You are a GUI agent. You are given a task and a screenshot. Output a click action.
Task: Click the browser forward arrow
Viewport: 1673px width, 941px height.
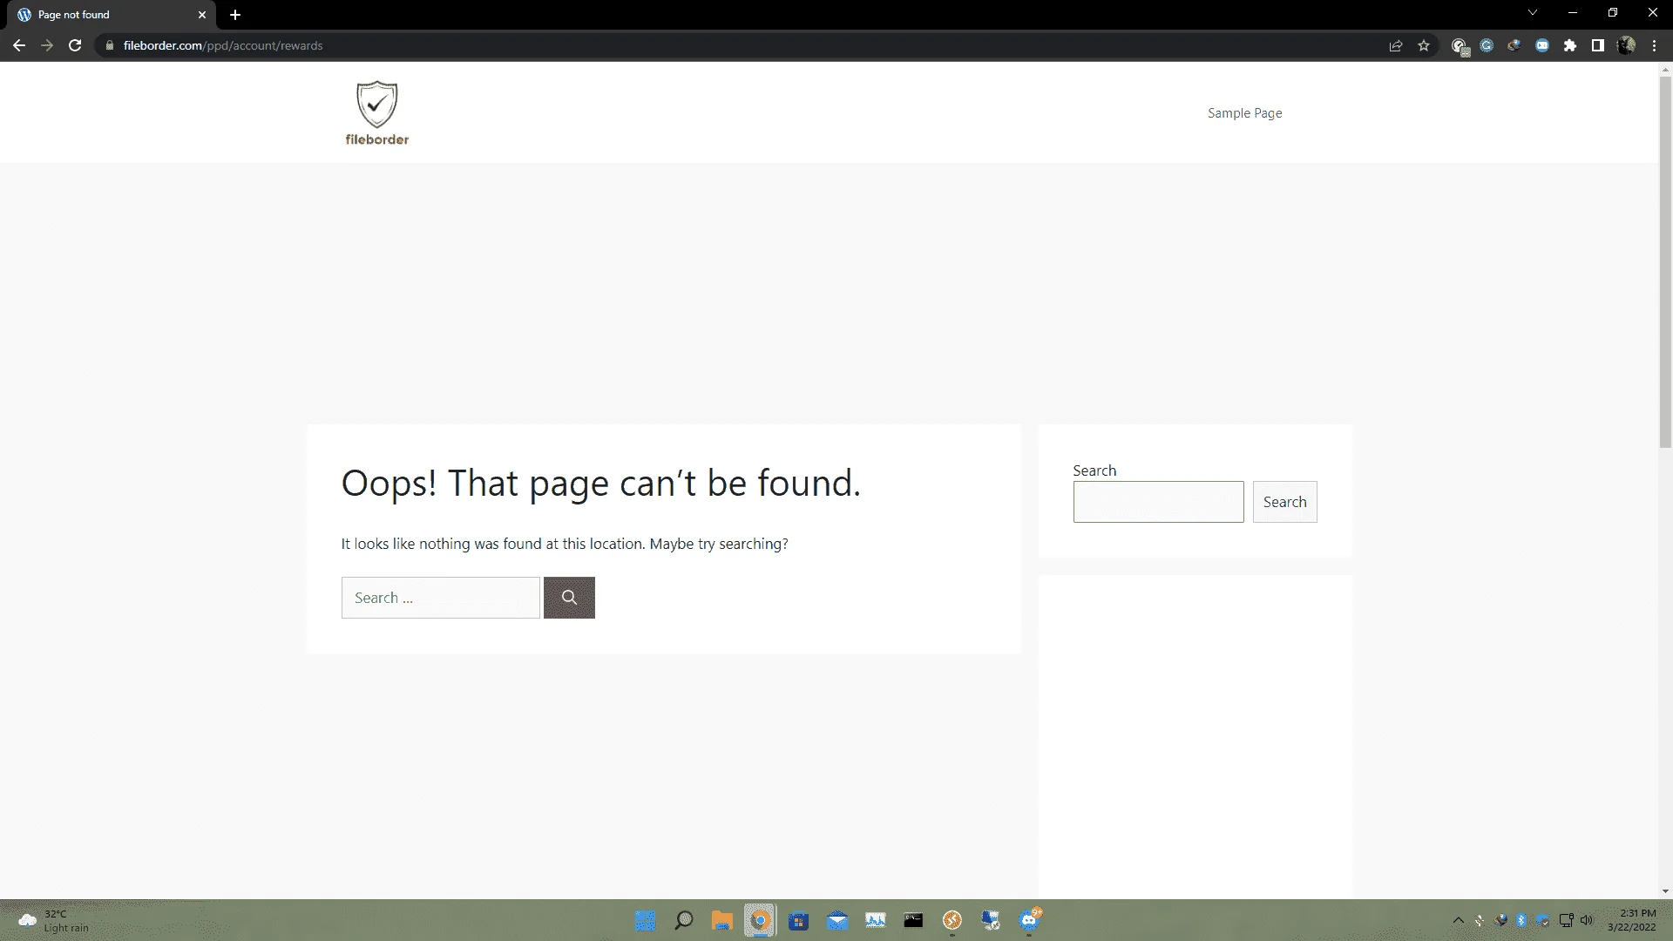pos(47,45)
